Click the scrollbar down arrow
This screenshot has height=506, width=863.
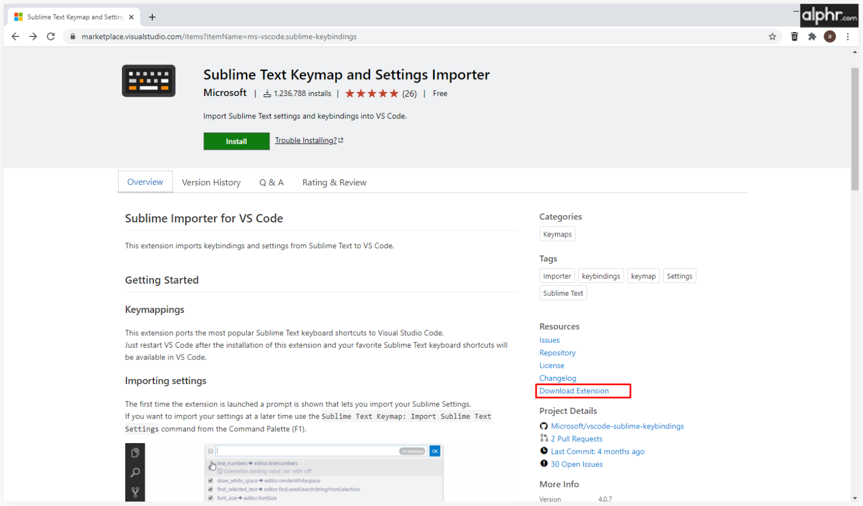point(855,498)
